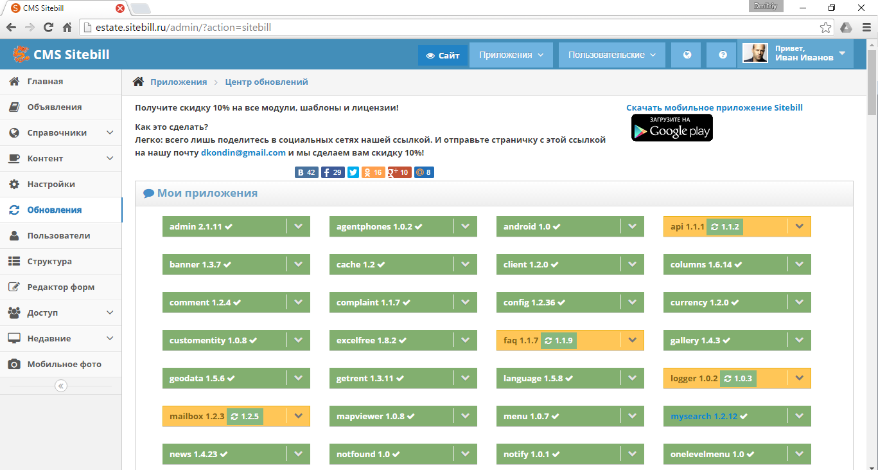
Task: Select Обновления in sidebar
Action: 61,210
